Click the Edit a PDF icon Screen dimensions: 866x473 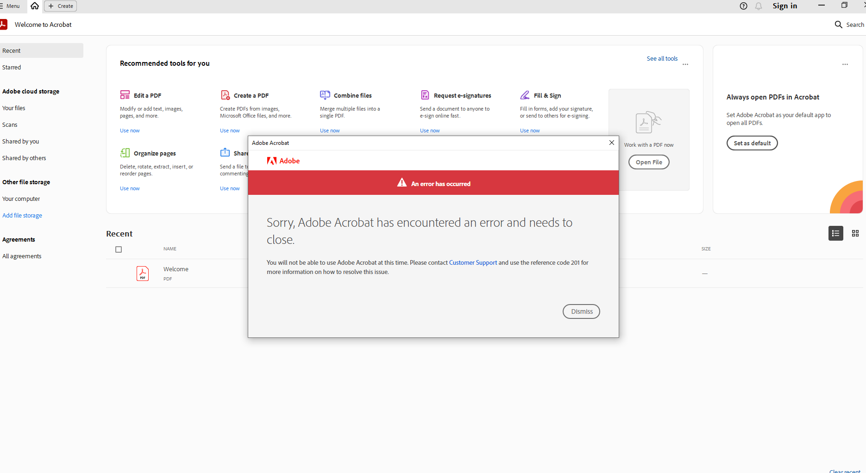[125, 95]
